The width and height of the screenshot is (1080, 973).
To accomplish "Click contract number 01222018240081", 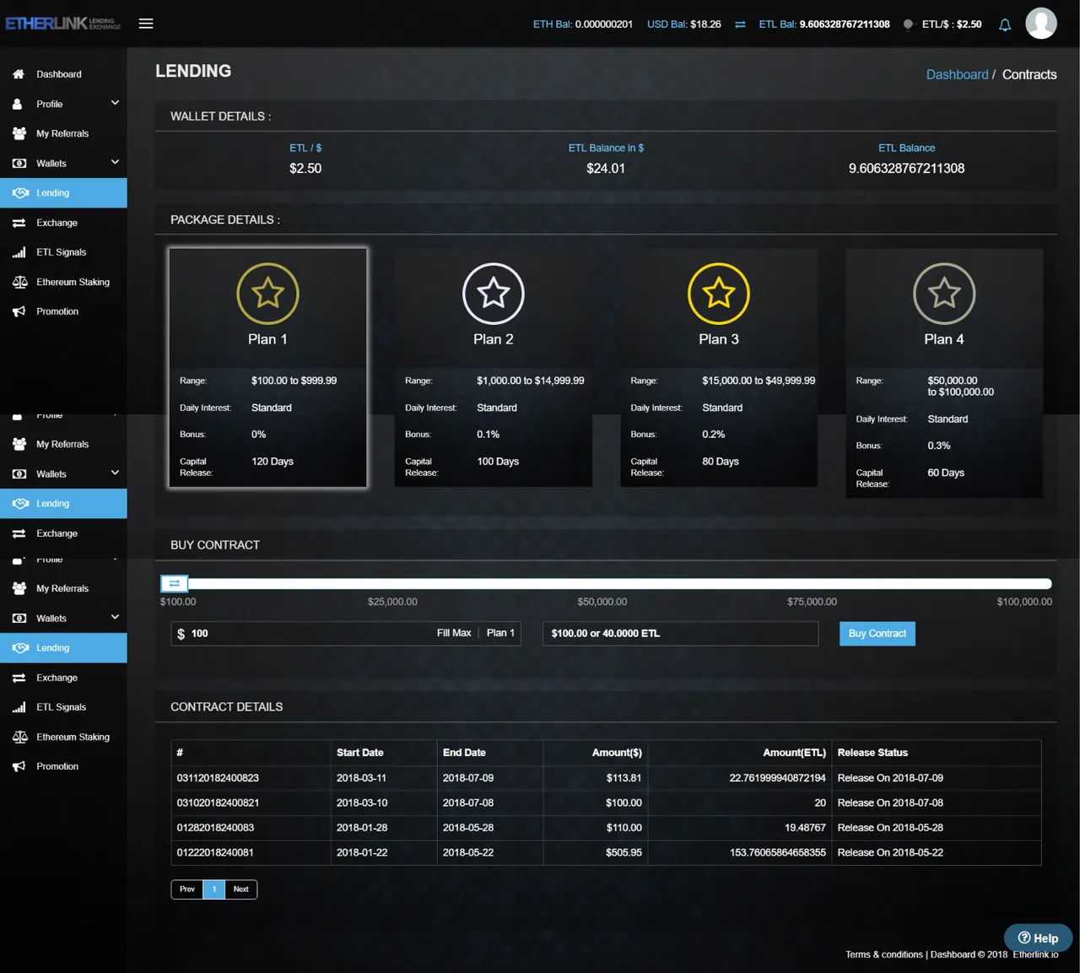I will coord(215,852).
